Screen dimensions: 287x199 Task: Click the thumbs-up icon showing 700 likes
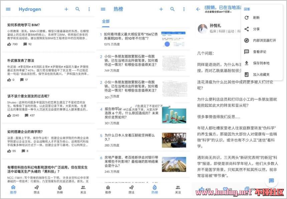[x=9, y=44]
